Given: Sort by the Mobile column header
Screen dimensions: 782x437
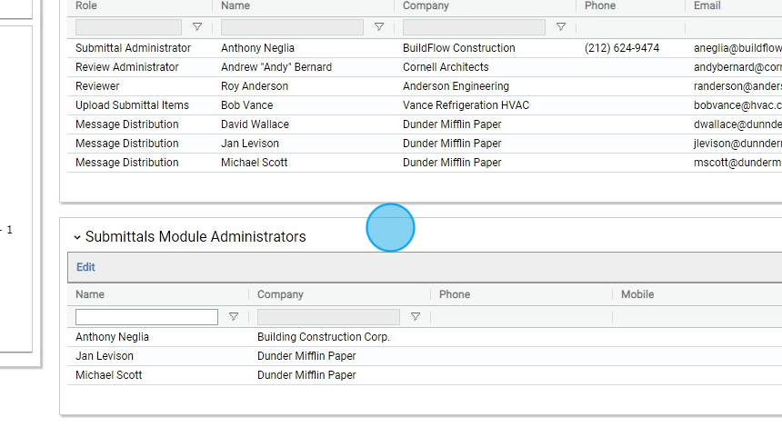Looking at the screenshot, I should (x=637, y=294).
